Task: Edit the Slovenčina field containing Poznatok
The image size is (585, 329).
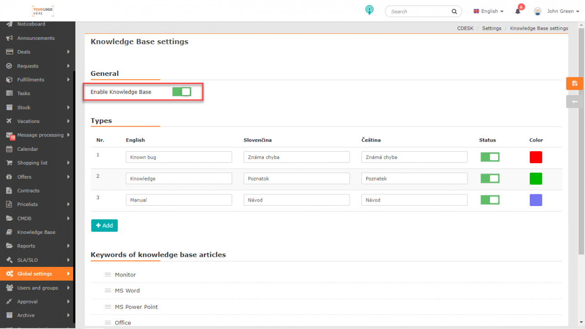Action: [x=297, y=178]
